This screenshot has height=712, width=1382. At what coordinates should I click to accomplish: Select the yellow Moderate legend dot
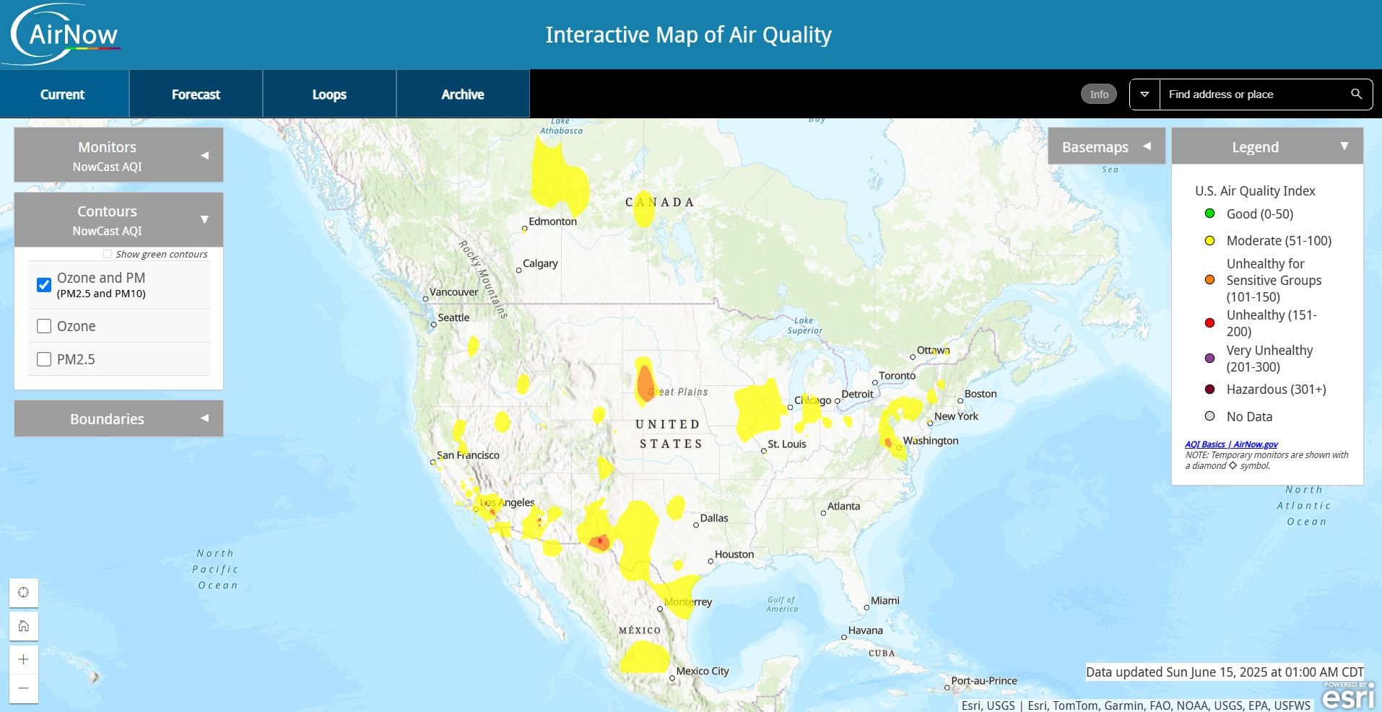(1209, 240)
